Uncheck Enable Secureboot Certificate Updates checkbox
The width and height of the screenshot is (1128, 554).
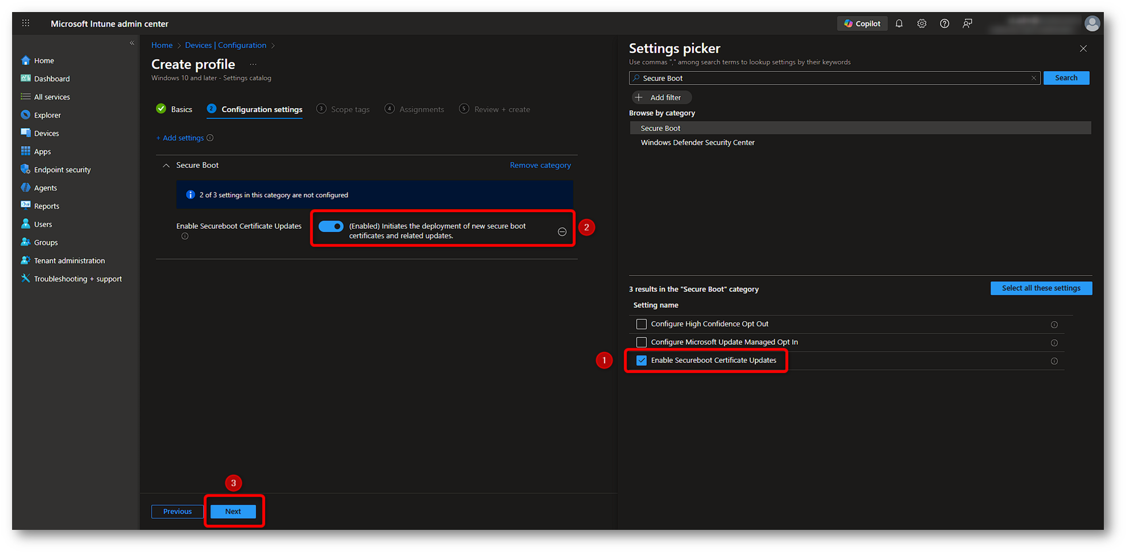click(x=642, y=360)
